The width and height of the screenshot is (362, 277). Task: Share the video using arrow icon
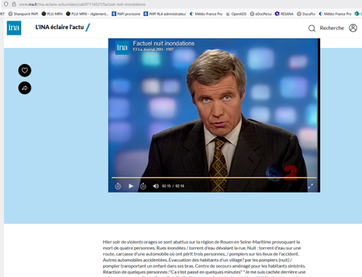click(x=25, y=88)
